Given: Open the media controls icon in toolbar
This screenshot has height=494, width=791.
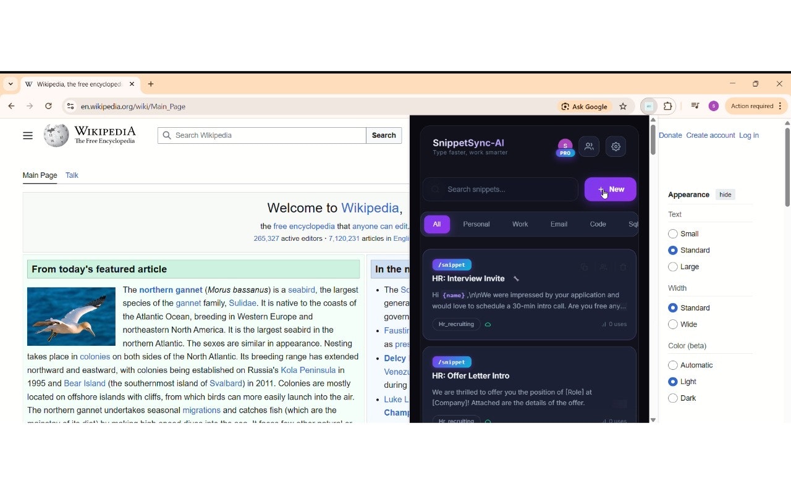Looking at the screenshot, I should [695, 106].
